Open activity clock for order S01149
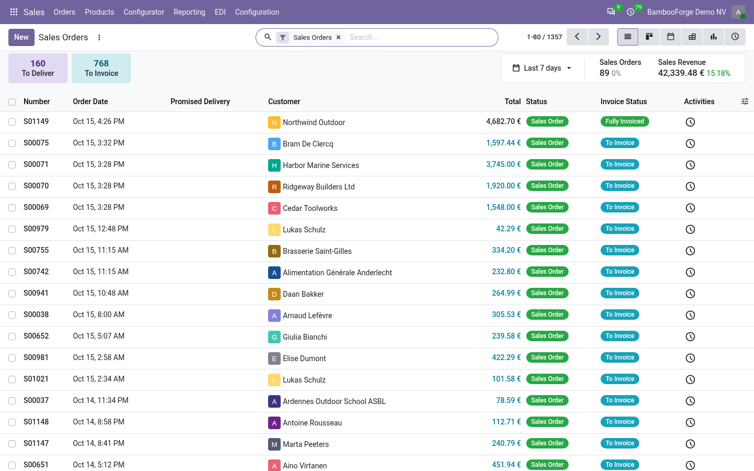This screenshot has width=754, height=471. tap(690, 122)
